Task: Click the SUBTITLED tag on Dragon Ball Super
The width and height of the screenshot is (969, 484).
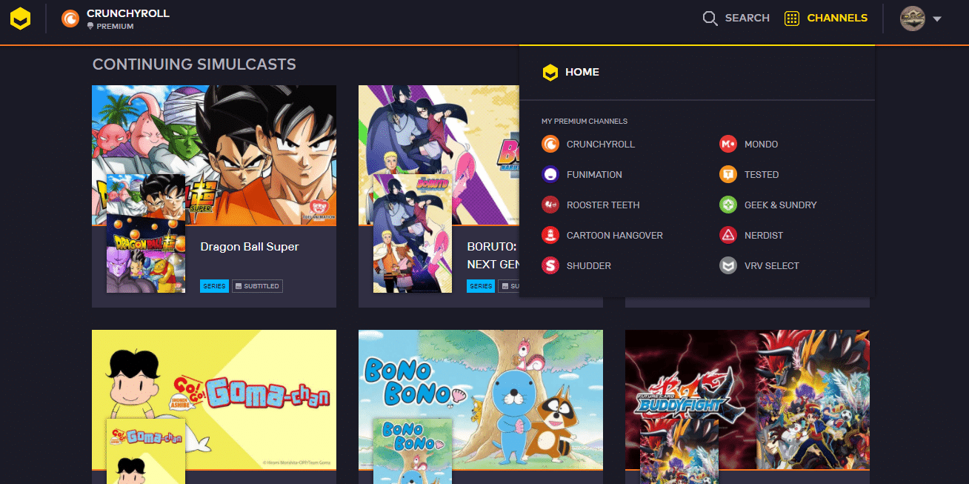Action: coord(257,286)
